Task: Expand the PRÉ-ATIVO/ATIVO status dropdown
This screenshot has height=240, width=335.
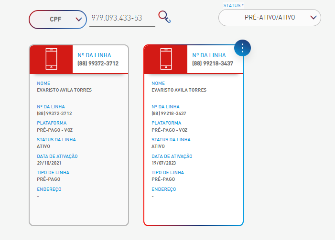Action: [270, 18]
